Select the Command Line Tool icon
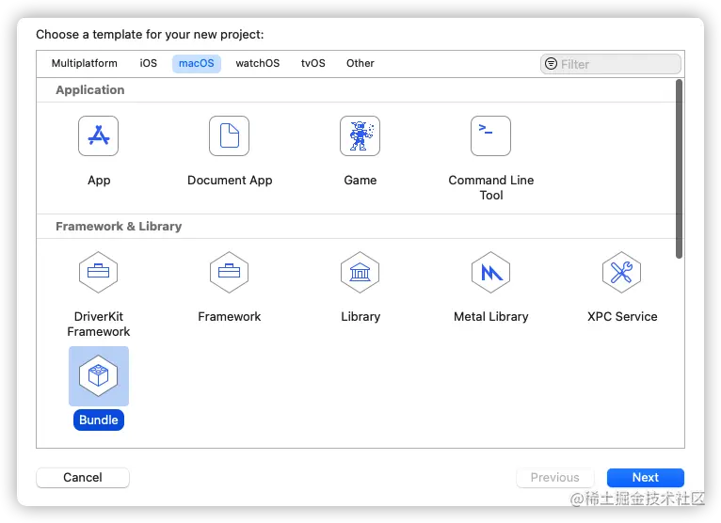This screenshot has height=523, width=721. [x=490, y=136]
